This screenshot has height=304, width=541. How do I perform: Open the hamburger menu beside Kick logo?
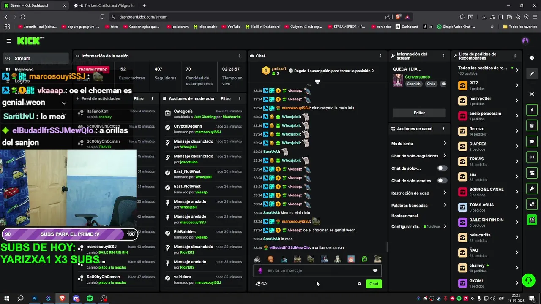(x=9, y=41)
